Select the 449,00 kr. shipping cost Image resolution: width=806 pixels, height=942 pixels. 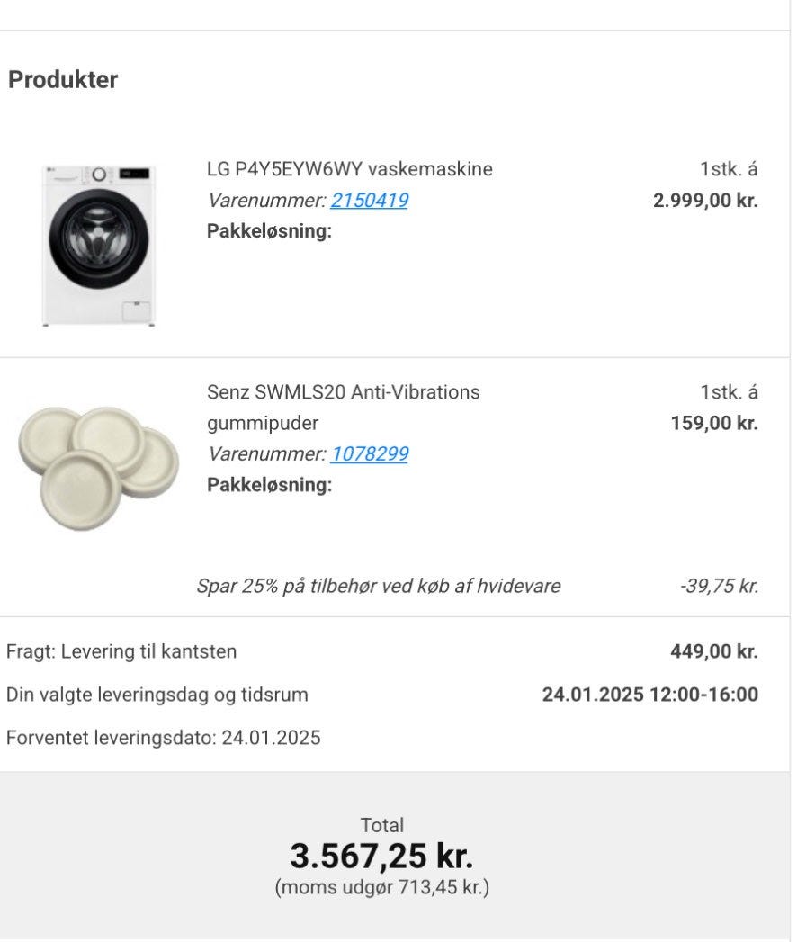[x=714, y=651]
